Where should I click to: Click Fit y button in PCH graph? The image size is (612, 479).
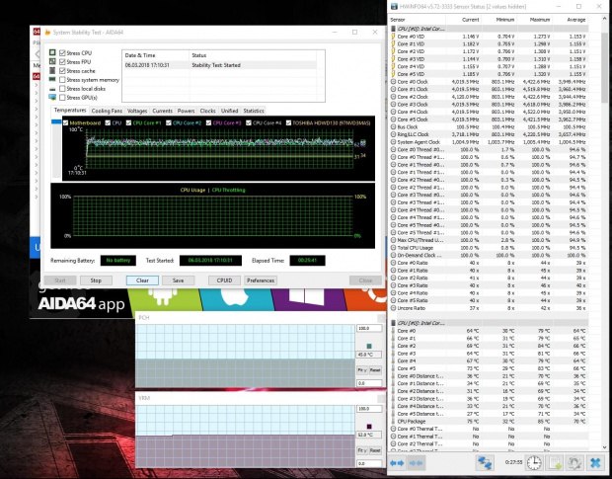[x=362, y=370]
